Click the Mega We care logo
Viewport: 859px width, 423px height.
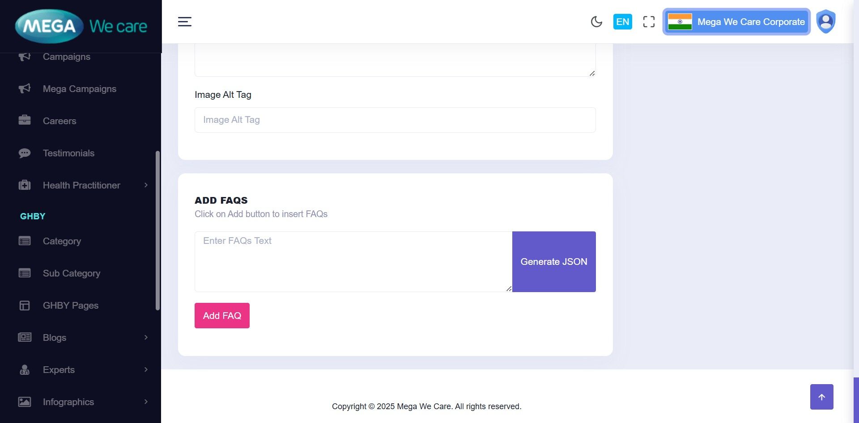click(81, 26)
